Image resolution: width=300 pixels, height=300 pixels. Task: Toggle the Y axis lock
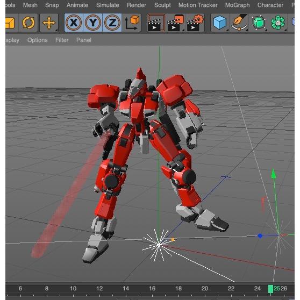93,23
